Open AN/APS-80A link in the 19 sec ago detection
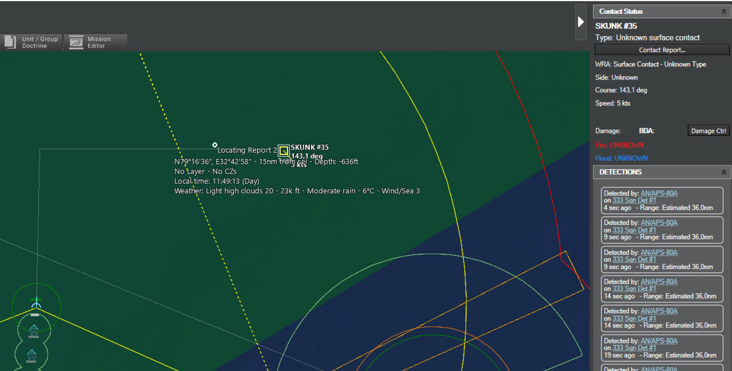The height and width of the screenshot is (371, 732). [659, 340]
